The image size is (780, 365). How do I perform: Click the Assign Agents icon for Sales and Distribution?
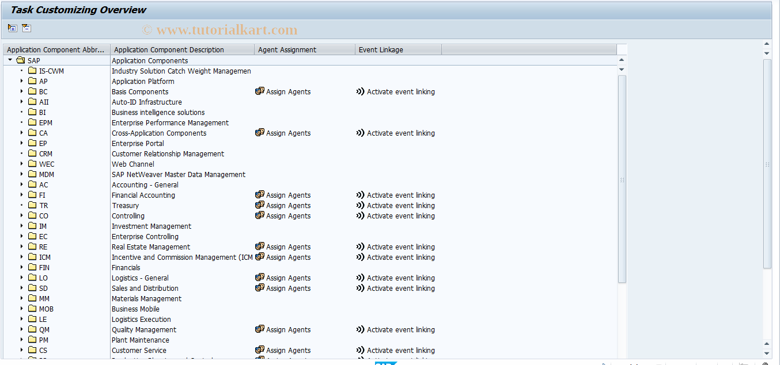point(260,288)
